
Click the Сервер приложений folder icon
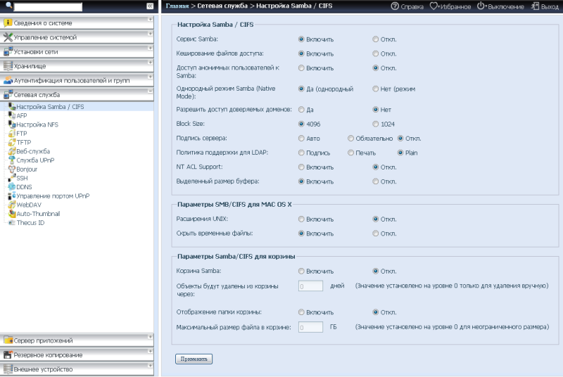tap(8, 340)
